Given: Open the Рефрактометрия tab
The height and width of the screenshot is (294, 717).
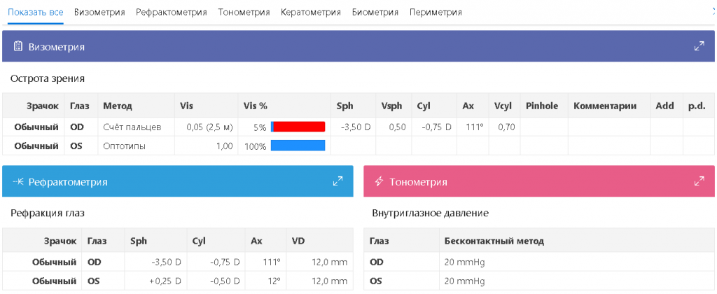Looking at the screenshot, I should tap(172, 13).
